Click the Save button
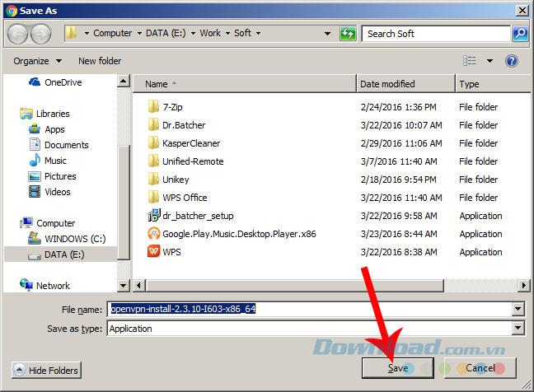Screen dimensions: 534x392 coord(397,368)
